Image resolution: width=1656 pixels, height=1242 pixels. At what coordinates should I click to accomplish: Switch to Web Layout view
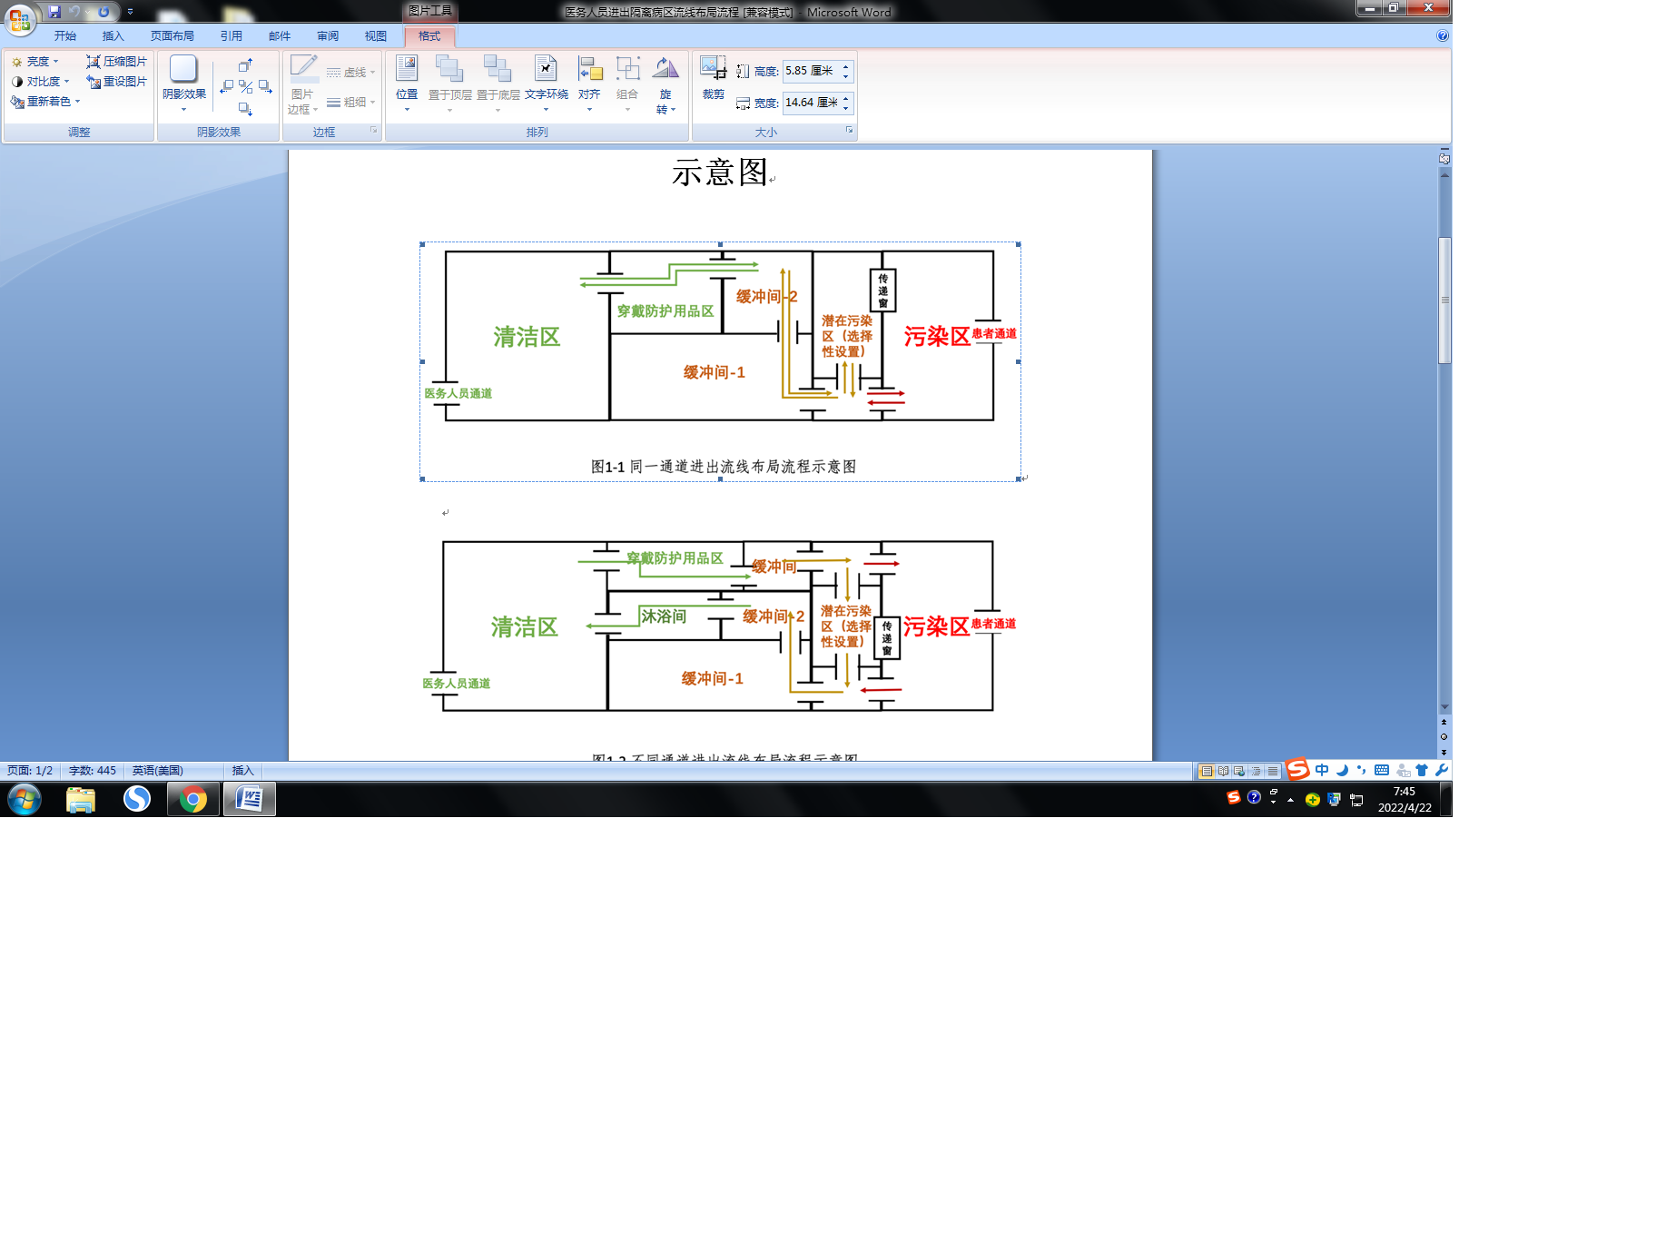(1239, 771)
